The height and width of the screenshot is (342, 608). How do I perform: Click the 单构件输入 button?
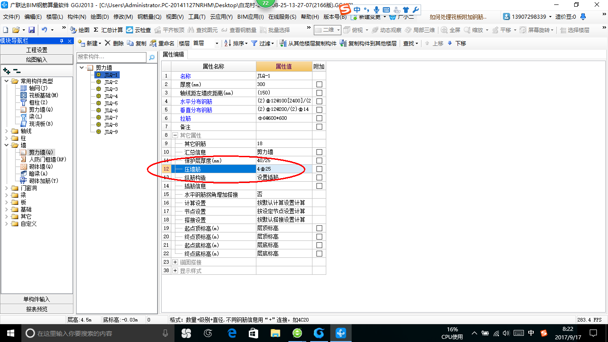coord(36,299)
